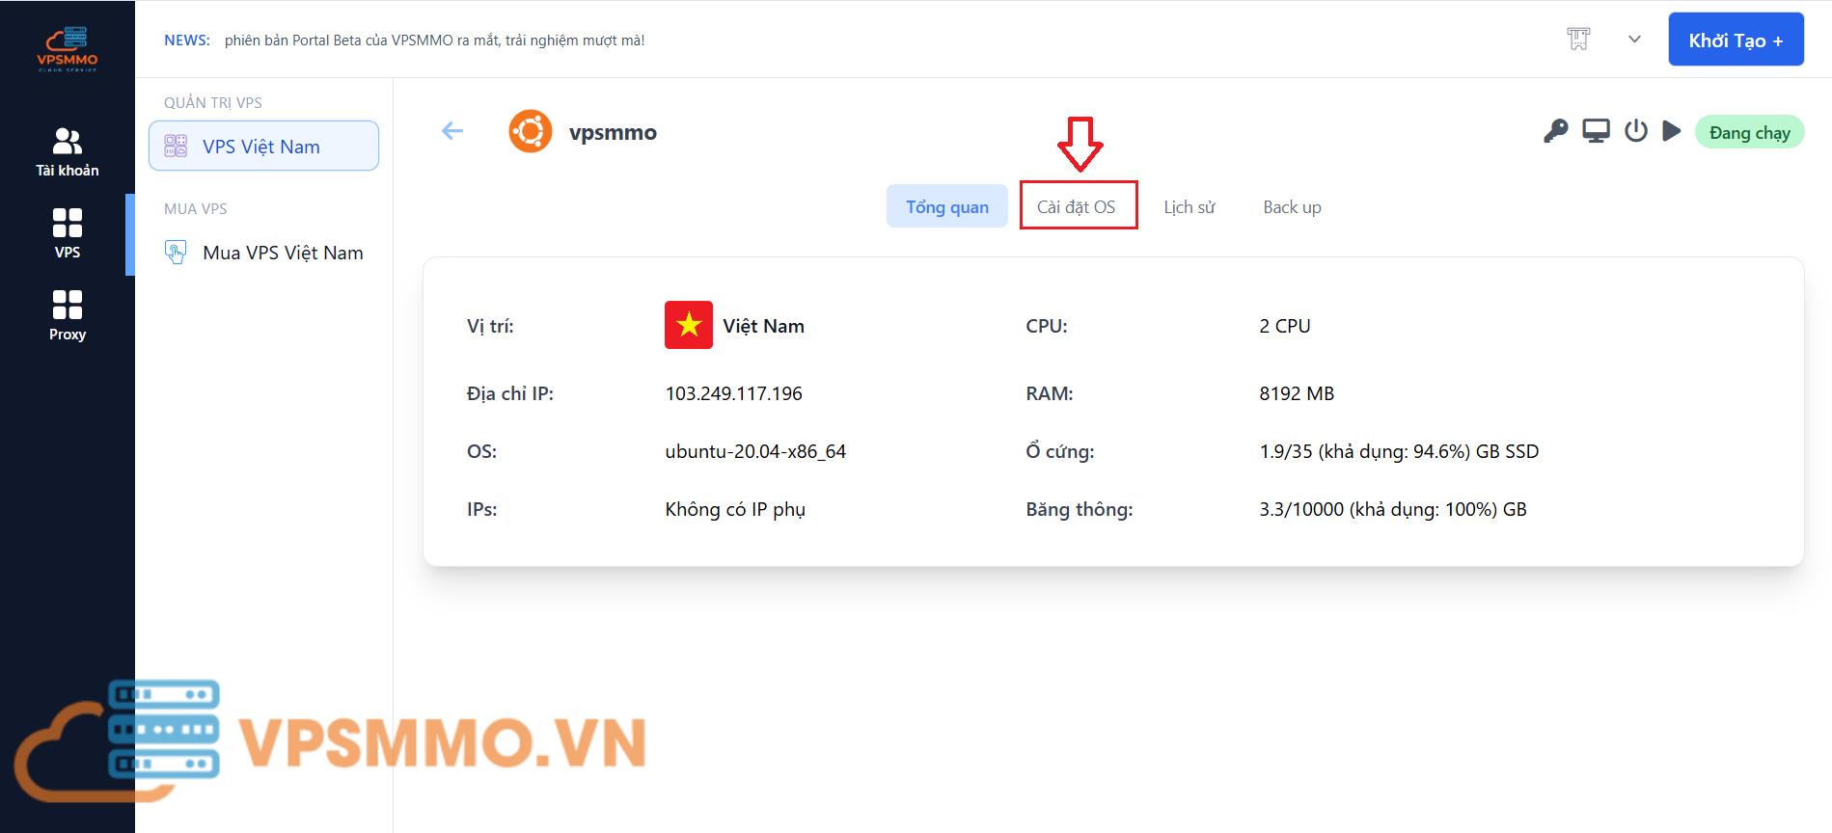This screenshot has width=1832, height=833.
Task: Open the shopping cart icon
Action: click(x=1578, y=40)
